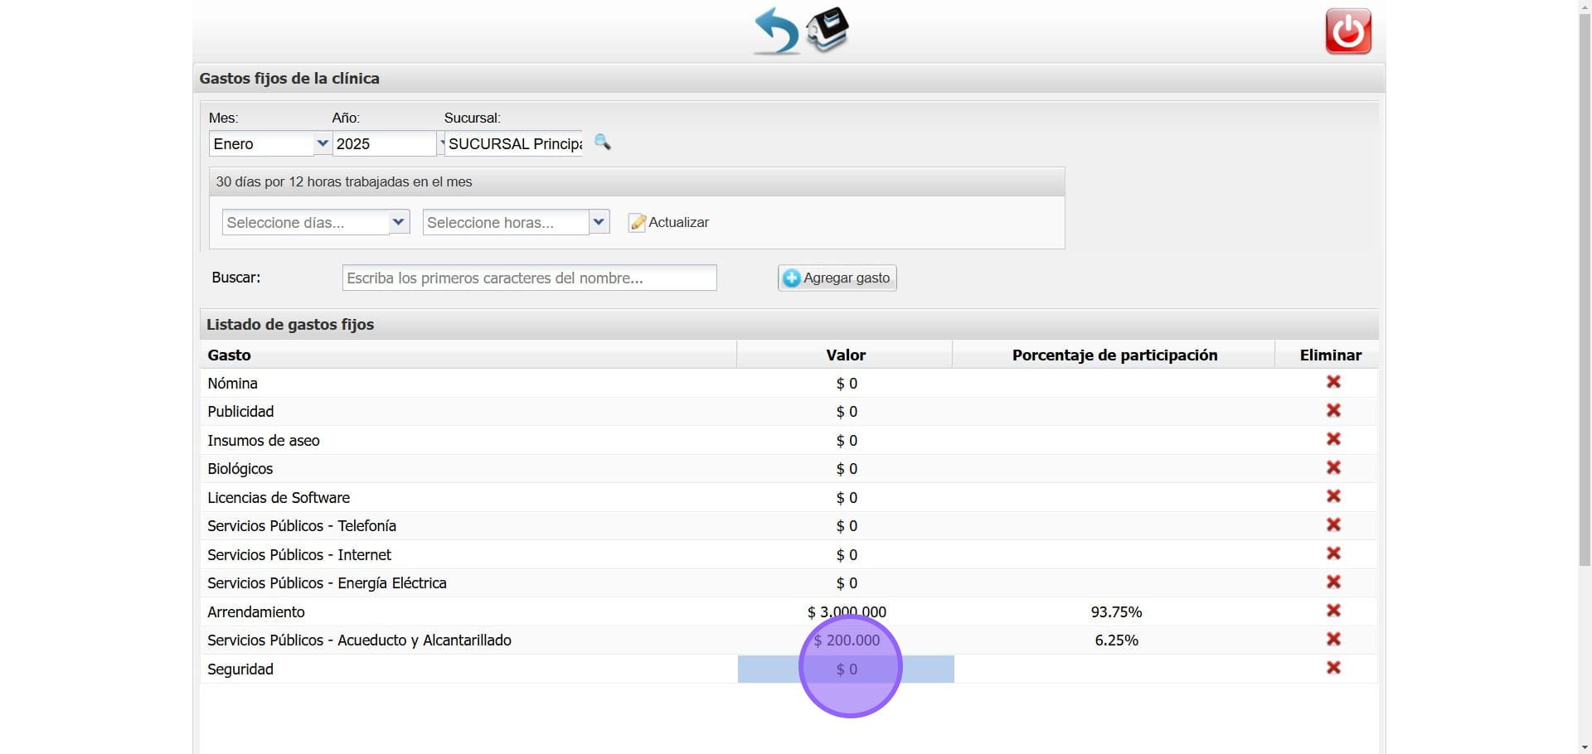Click the 30 días por 12 horas text
Image resolution: width=1592 pixels, height=754 pixels.
pos(344,181)
